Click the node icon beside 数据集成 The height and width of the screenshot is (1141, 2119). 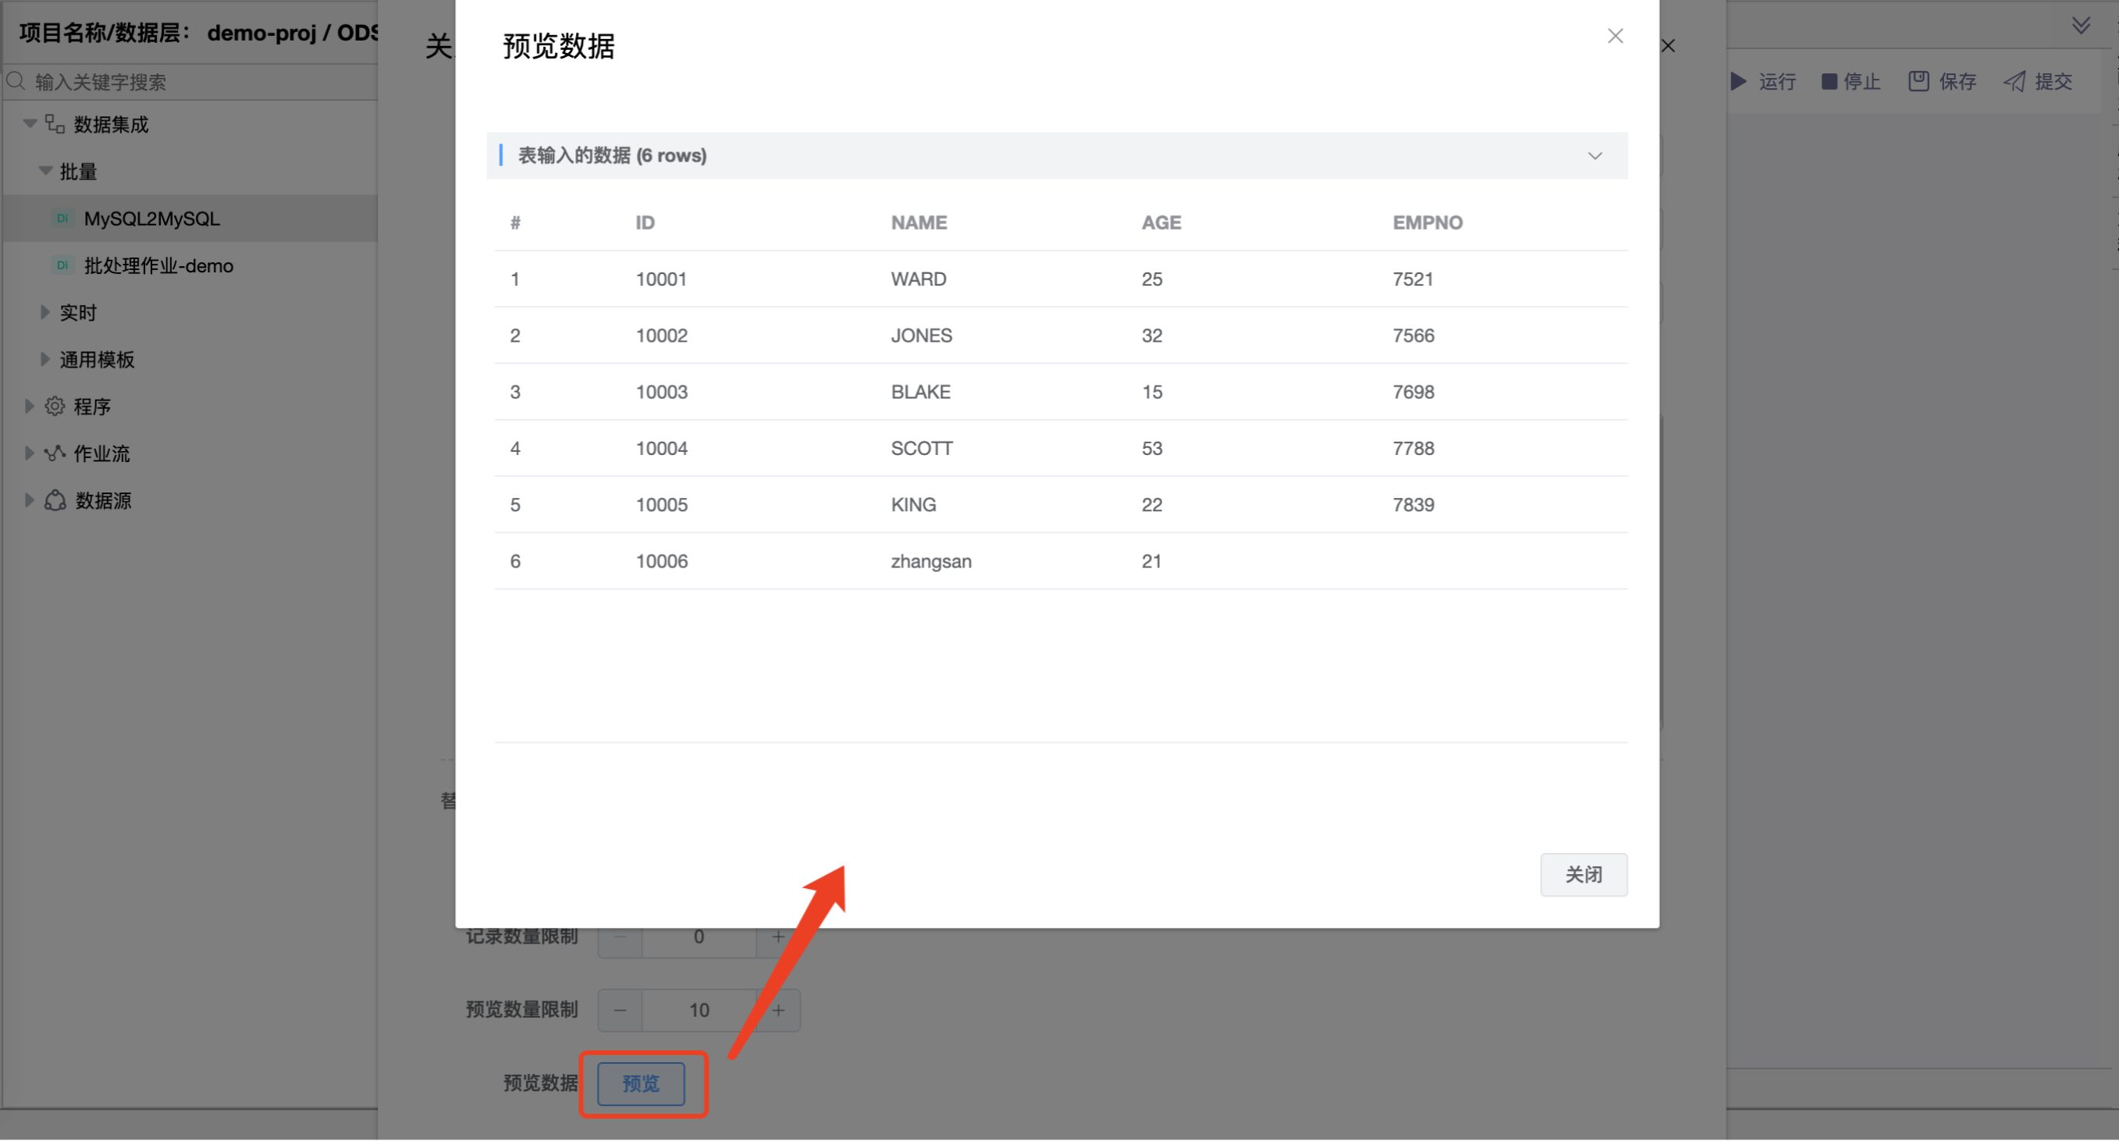(55, 123)
